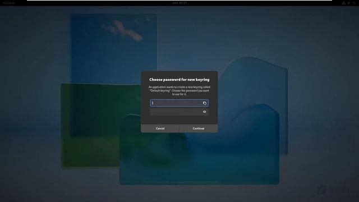Click the "Choose password for new keyring" heading
This screenshot has height=202, width=359.
(179, 80)
